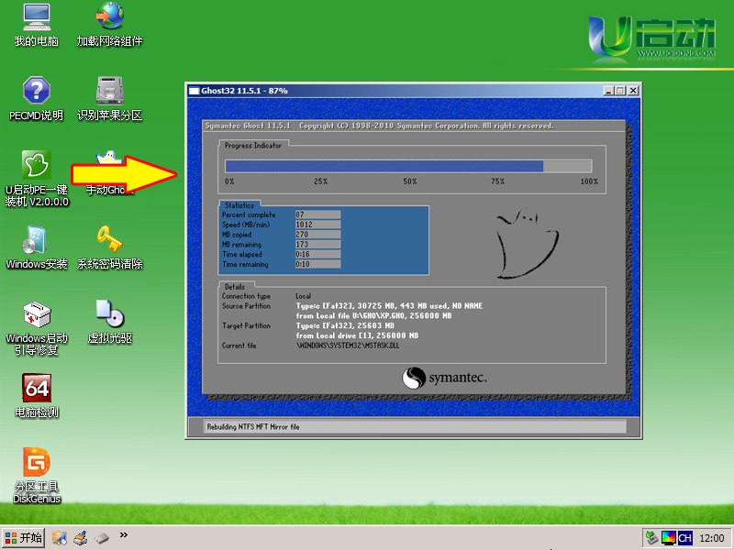Click the U:\GHO\XP.GHO source file text
Image resolution: width=734 pixels, height=550 pixels.
tap(373, 315)
